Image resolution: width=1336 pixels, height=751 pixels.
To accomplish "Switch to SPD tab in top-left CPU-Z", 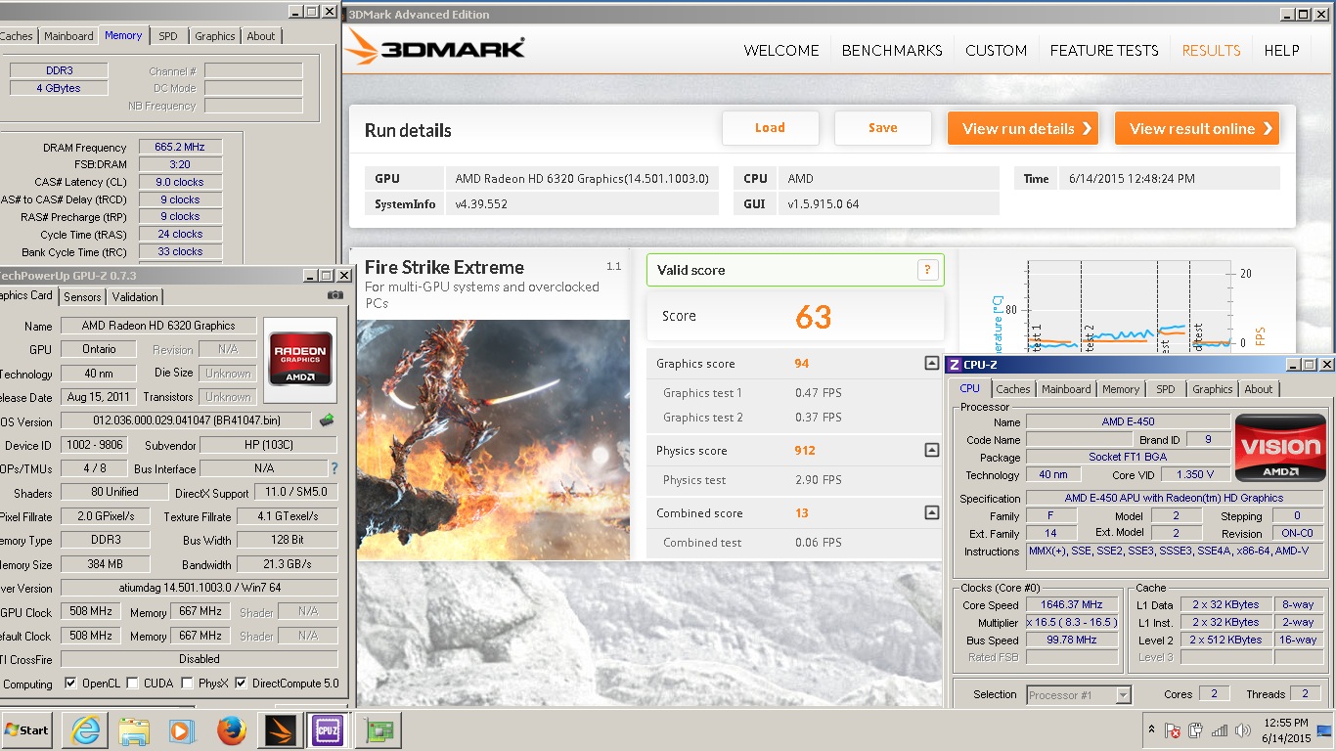I will click(168, 36).
